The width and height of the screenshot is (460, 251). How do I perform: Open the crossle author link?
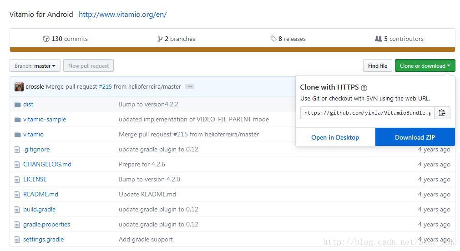point(35,86)
